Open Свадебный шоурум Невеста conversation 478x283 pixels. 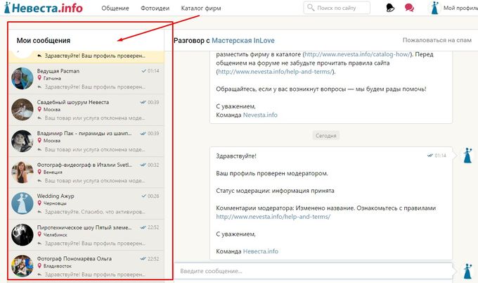[86, 110]
